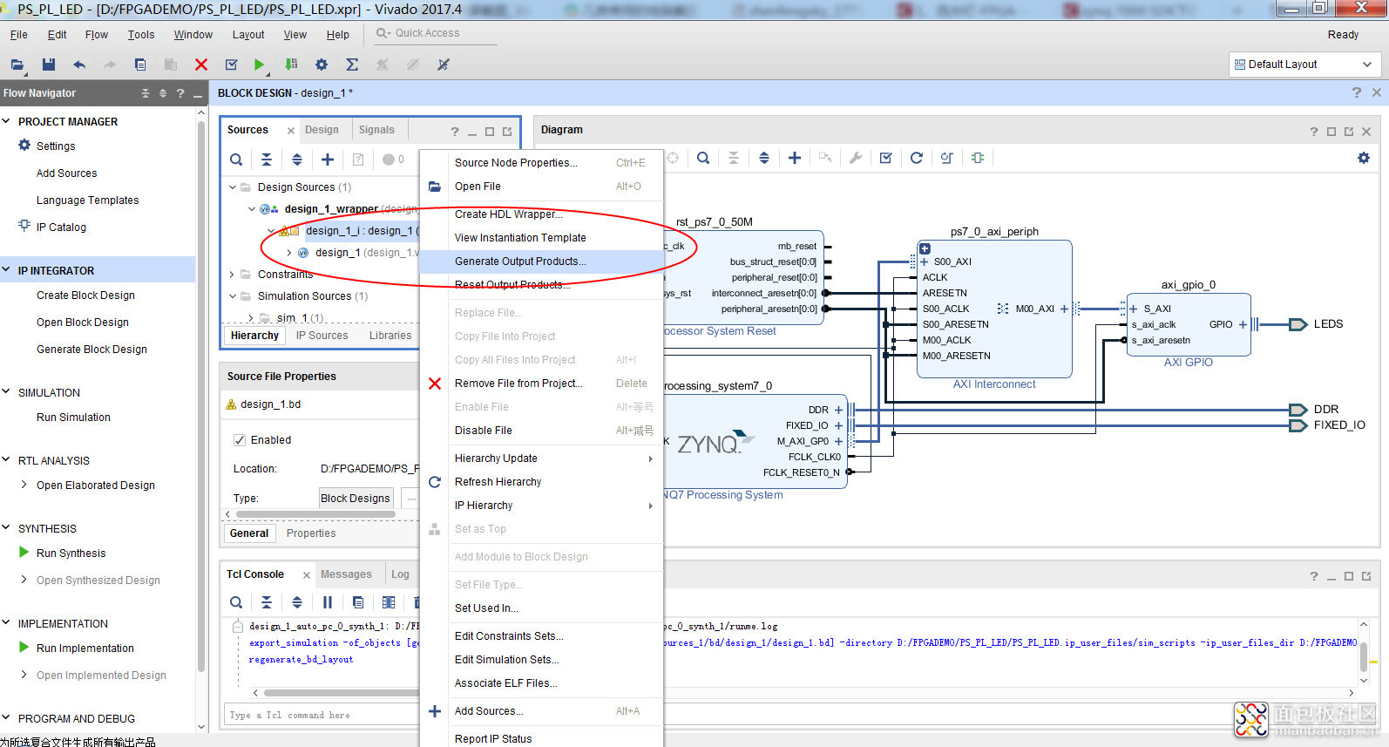Click the plus Add Sources icon in Sources panel
The image size is (1389, 747).
pyautogui.click(x=328, y=160)
